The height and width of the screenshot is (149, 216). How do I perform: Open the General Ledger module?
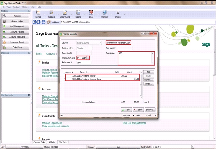[15, 21]
